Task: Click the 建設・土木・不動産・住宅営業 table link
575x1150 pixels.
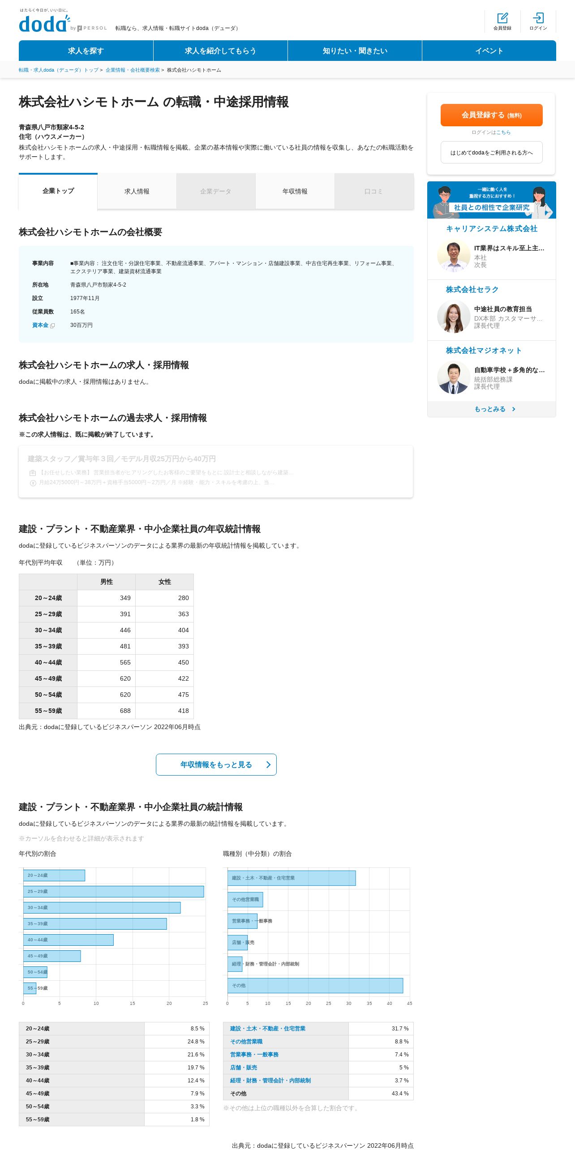Action: point(268,1029)
